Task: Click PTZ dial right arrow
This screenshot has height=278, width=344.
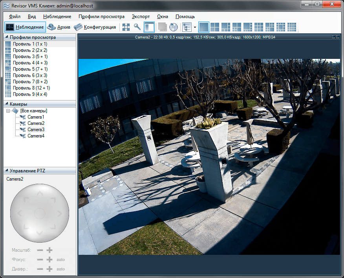Action: point(60,213)
